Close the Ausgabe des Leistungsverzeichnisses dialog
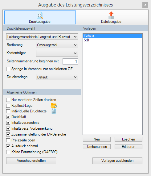Screen dimensions: 151x176 [145, 5]
